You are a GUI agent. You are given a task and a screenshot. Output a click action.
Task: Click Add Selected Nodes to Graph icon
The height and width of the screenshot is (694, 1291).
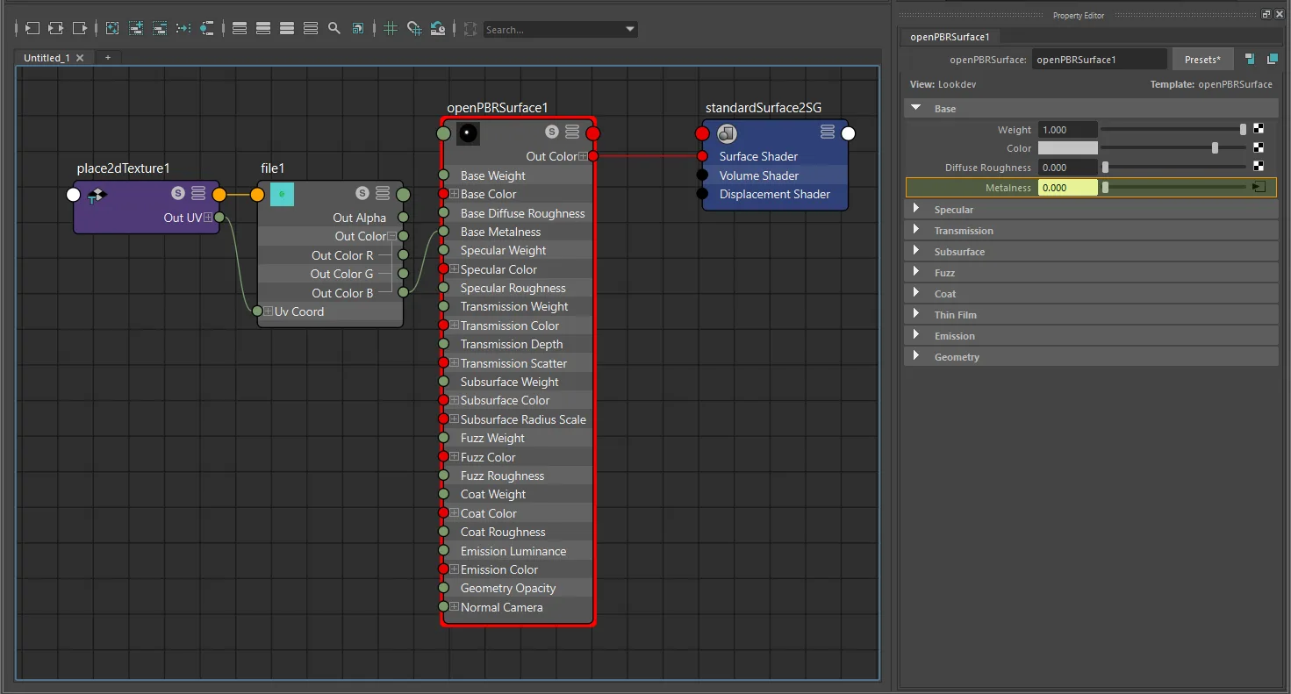(x=136, y=29)
